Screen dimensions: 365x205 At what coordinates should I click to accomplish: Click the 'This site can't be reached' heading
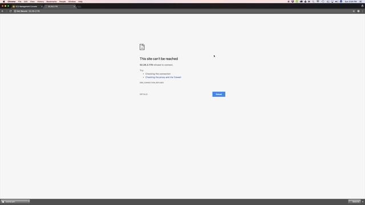coord(159,59)
